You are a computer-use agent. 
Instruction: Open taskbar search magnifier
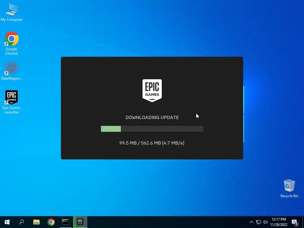[21, 222]
